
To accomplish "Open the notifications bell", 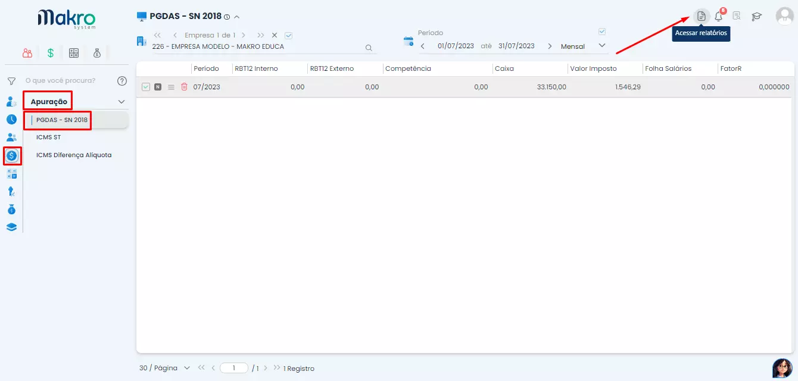I will (719, 16).
